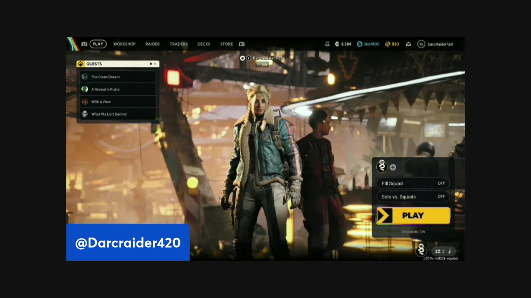Click A Reveal in Ruins quest giver icon

click(x=85, y=89)
